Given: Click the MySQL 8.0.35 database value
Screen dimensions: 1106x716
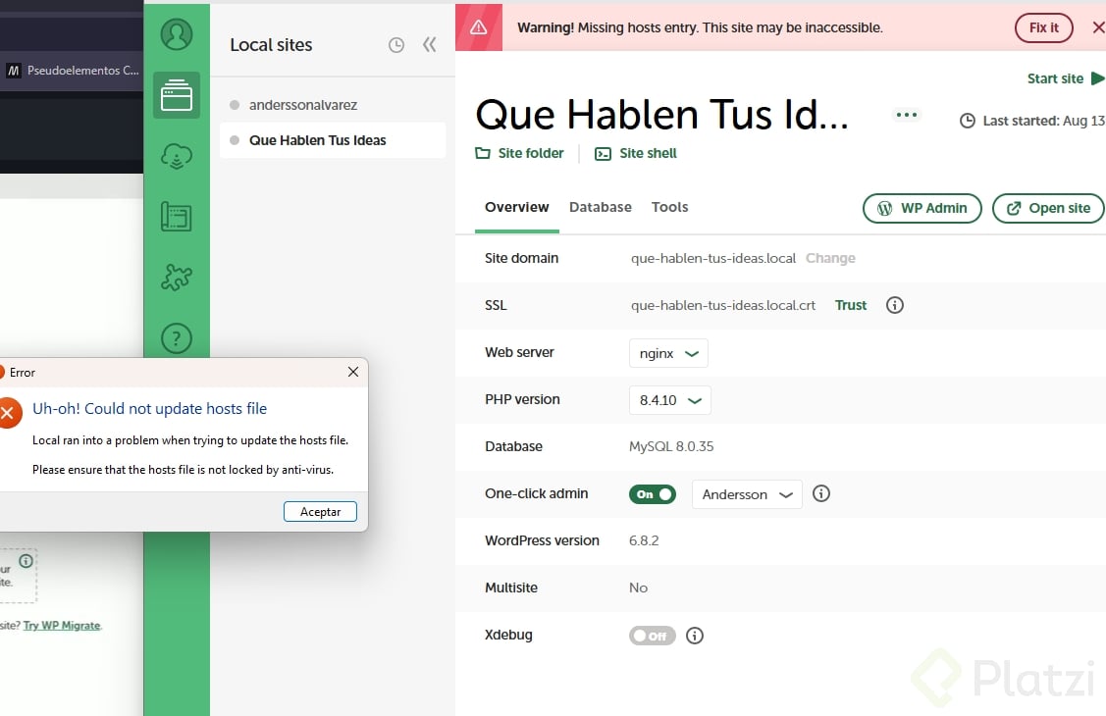Looking at the screenshot, I should [x=671, y=446].
